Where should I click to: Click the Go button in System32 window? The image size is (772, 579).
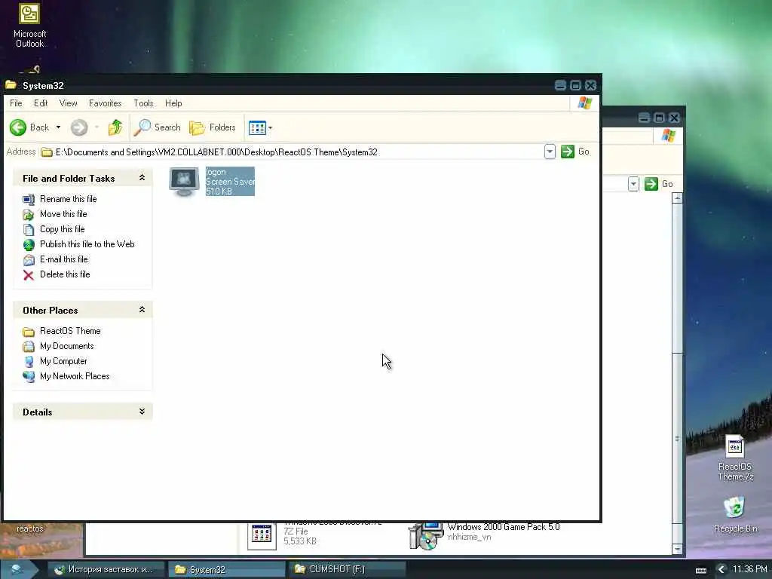click(x=575, y=152)
